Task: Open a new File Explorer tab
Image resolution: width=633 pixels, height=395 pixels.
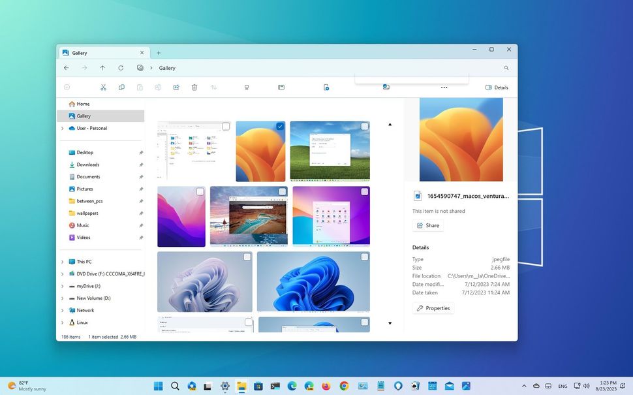Action: pyautogui.click(x=158, y=52)
